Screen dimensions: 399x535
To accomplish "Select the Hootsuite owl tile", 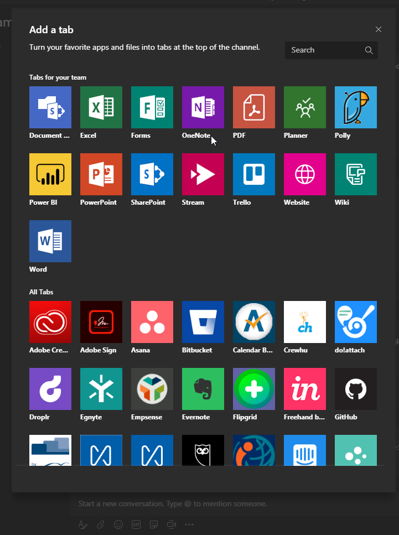I will tap(203, 450).
